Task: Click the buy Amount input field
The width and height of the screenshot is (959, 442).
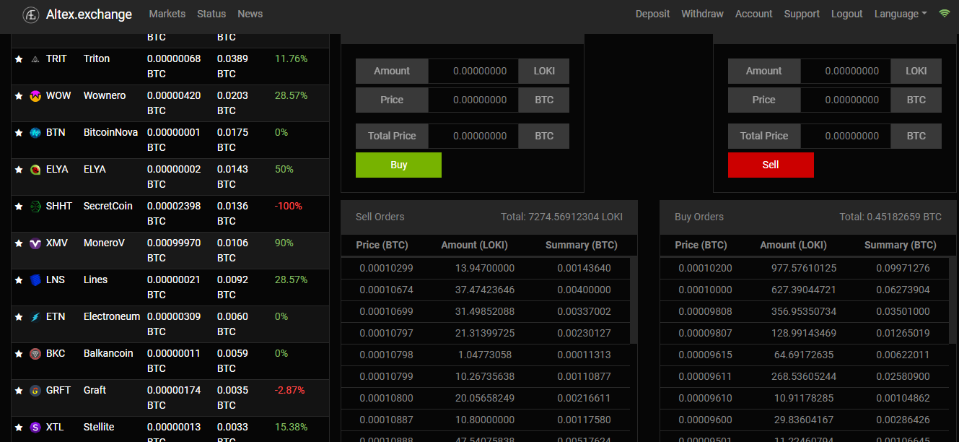Action: 473,71
